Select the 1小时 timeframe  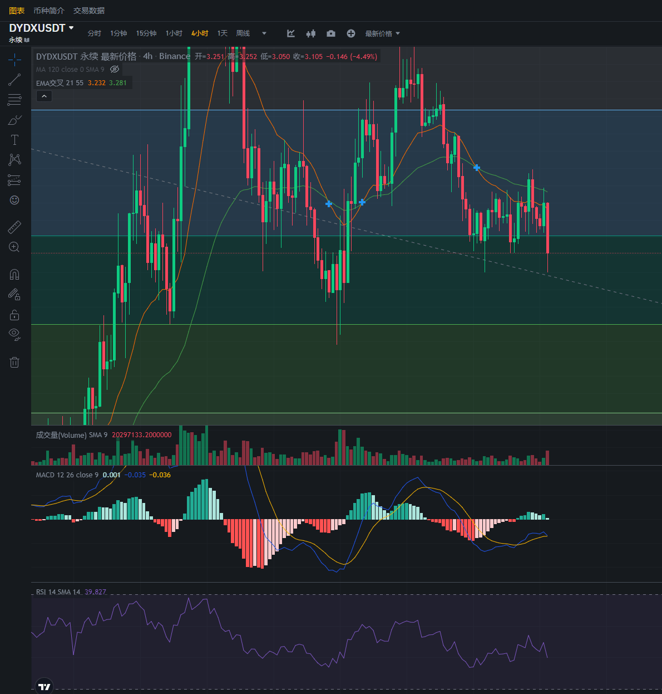[174, 33]
